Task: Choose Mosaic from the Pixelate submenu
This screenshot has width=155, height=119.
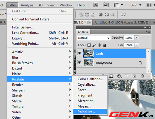Action: [90, 106]
